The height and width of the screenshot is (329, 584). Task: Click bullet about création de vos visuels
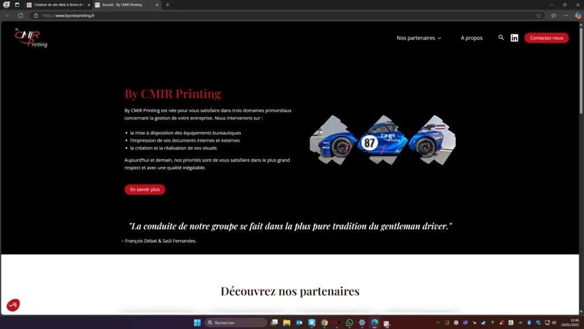173,148
